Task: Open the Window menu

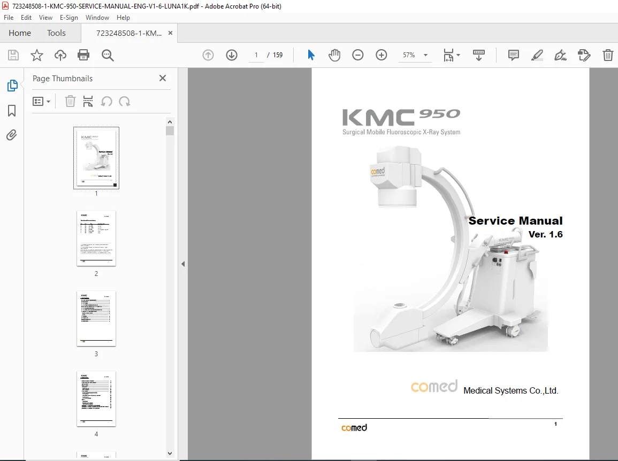Action: [x=97, y=18]
